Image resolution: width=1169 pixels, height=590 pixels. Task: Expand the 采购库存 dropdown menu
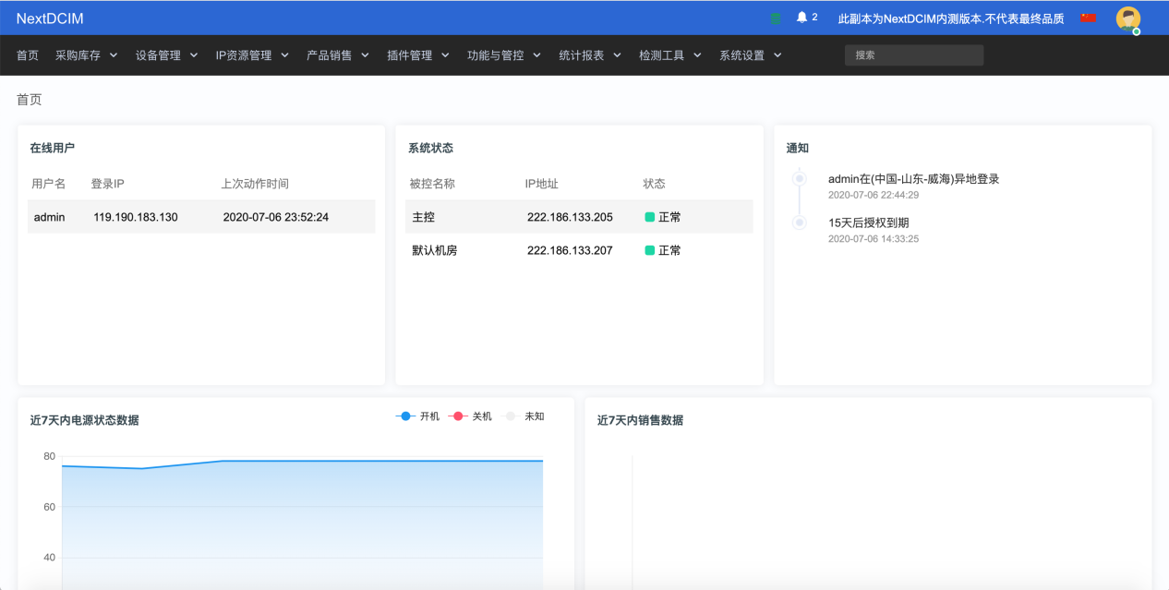86,55
